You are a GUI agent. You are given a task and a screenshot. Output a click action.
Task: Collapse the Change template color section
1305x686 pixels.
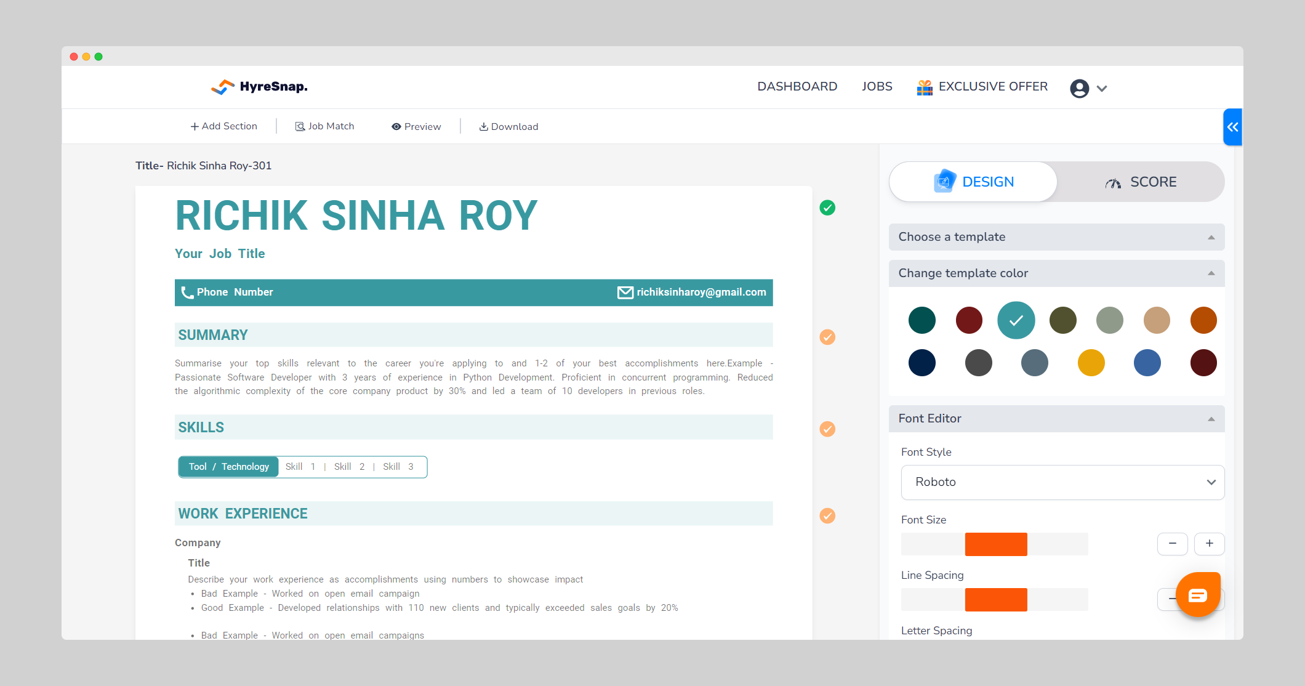(1056, 273)
